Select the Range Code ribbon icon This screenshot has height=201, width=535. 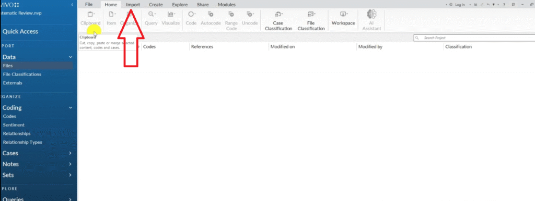point(231,21)
